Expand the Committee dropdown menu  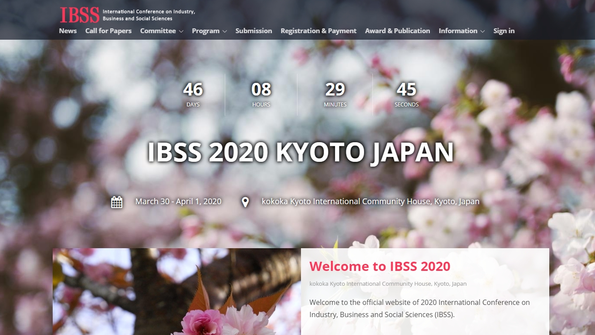[162, 31]
